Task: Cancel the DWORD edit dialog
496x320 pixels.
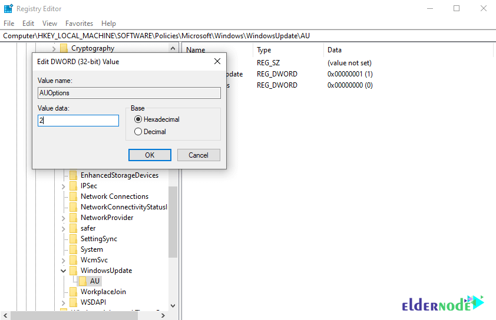Action: pyautogui.click(x=199, y=155)
